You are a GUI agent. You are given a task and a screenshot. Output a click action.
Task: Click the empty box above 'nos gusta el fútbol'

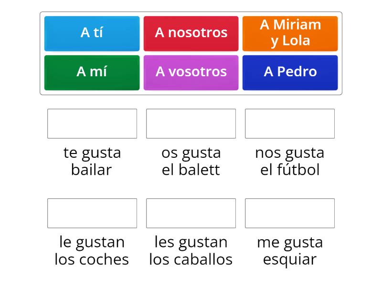coord(290,123)
